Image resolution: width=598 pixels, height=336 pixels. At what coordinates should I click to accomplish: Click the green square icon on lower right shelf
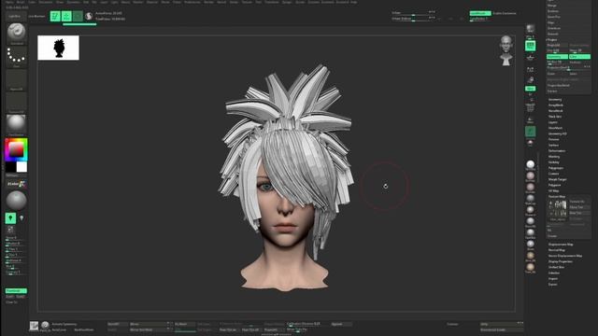530,132
